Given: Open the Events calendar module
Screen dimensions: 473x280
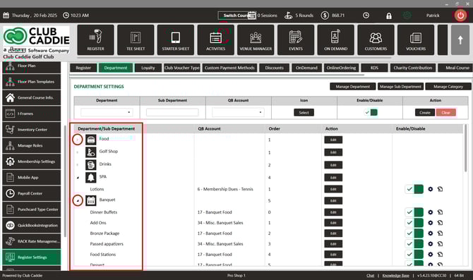Looking at the screenshot, I should (x=296, y=39).
